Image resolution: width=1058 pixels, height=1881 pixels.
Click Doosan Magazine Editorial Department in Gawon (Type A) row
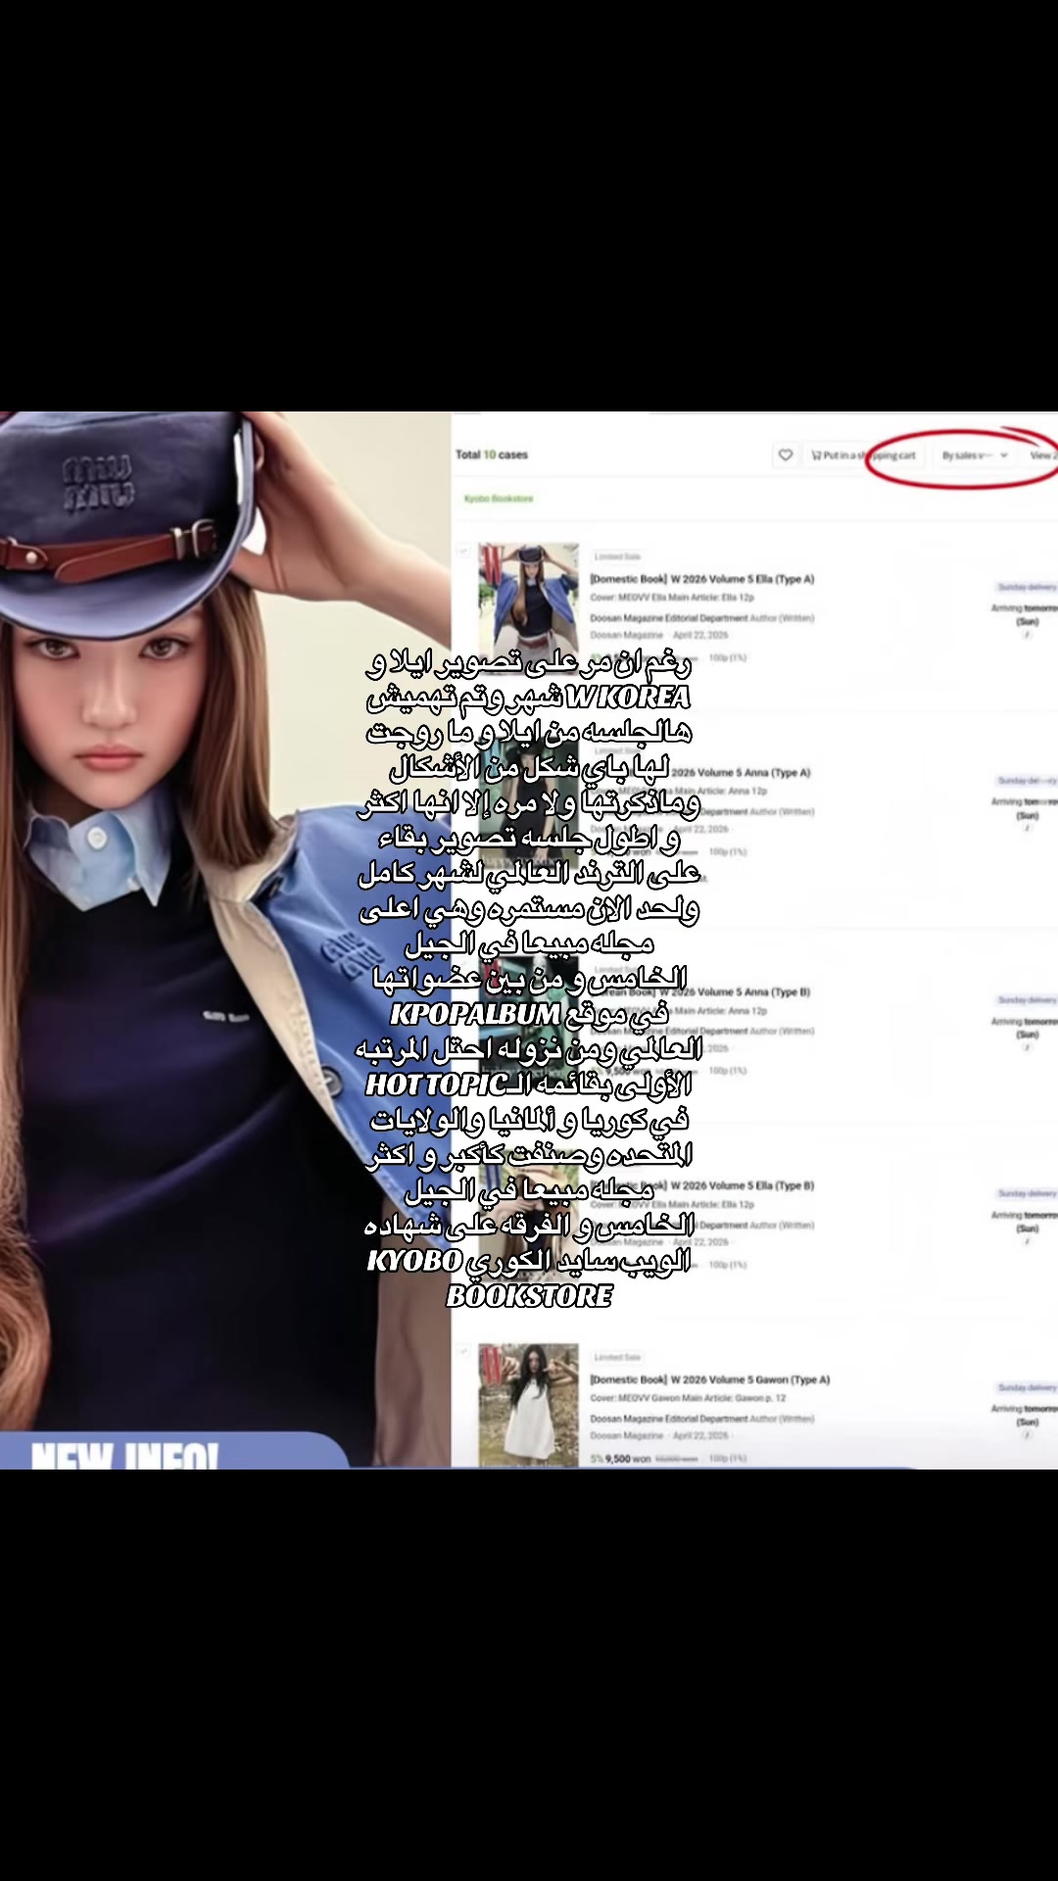point(668,1419)
